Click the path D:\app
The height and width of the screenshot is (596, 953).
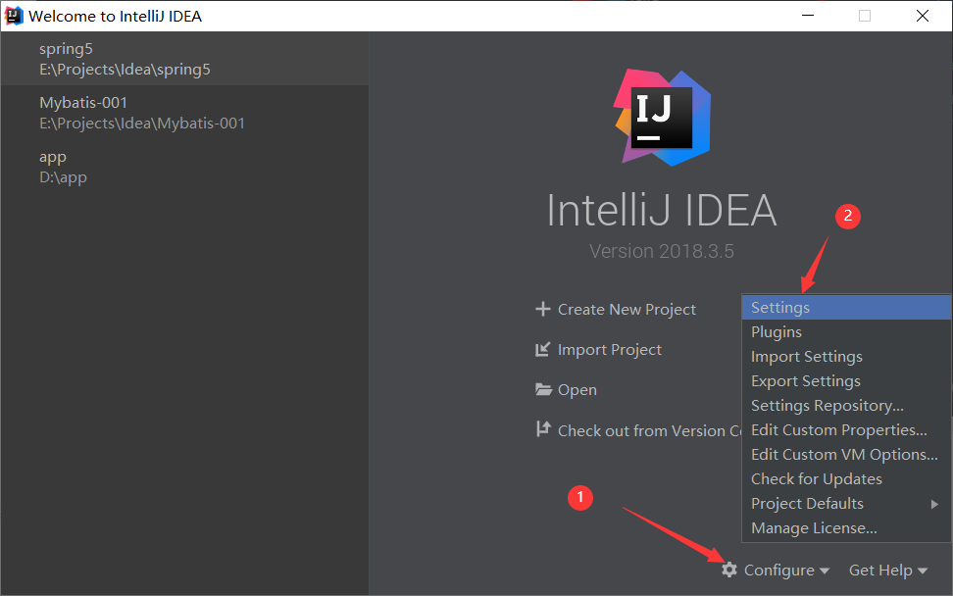tap(63, 177)
